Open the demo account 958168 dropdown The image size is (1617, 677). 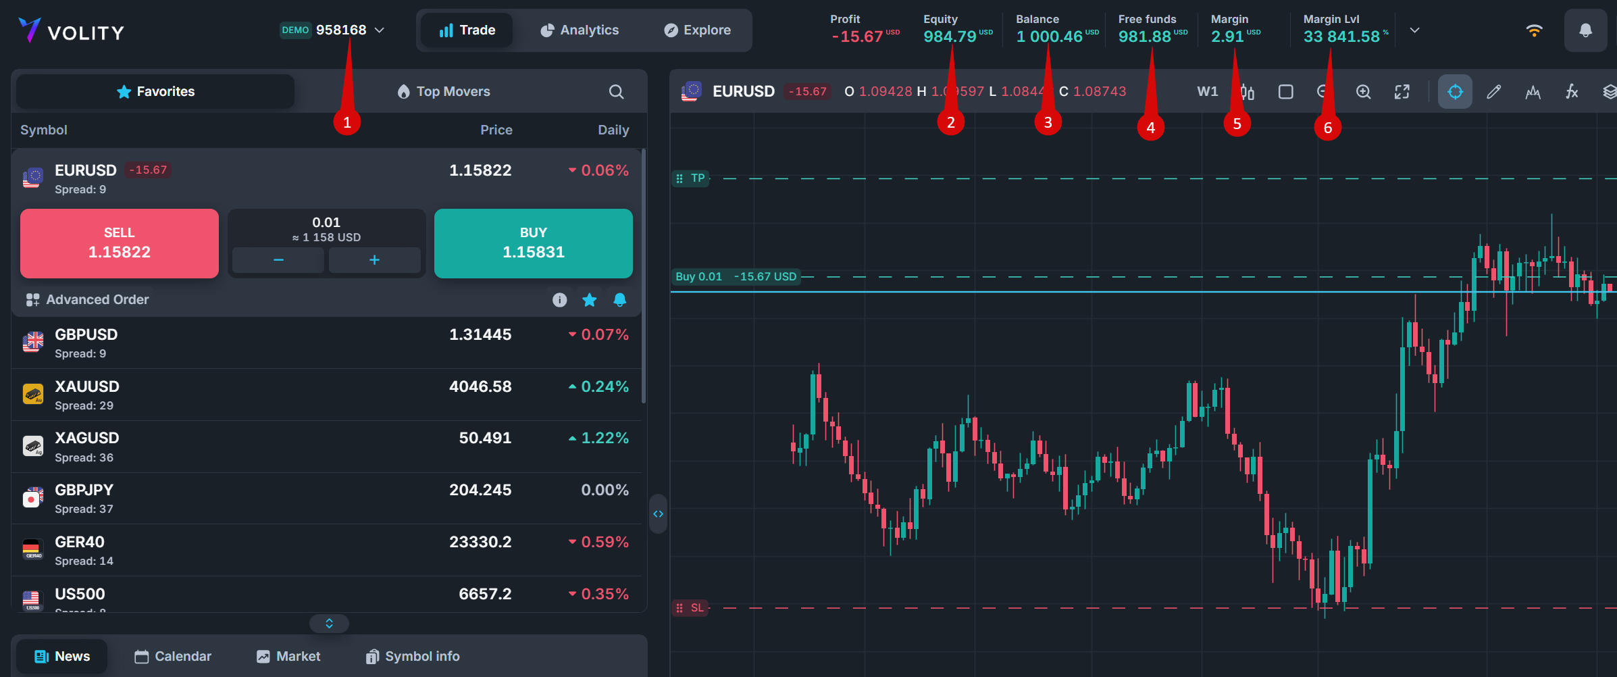[333, 30]
